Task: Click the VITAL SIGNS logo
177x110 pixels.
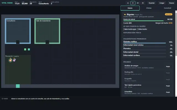Action: [x=7, y=3]
